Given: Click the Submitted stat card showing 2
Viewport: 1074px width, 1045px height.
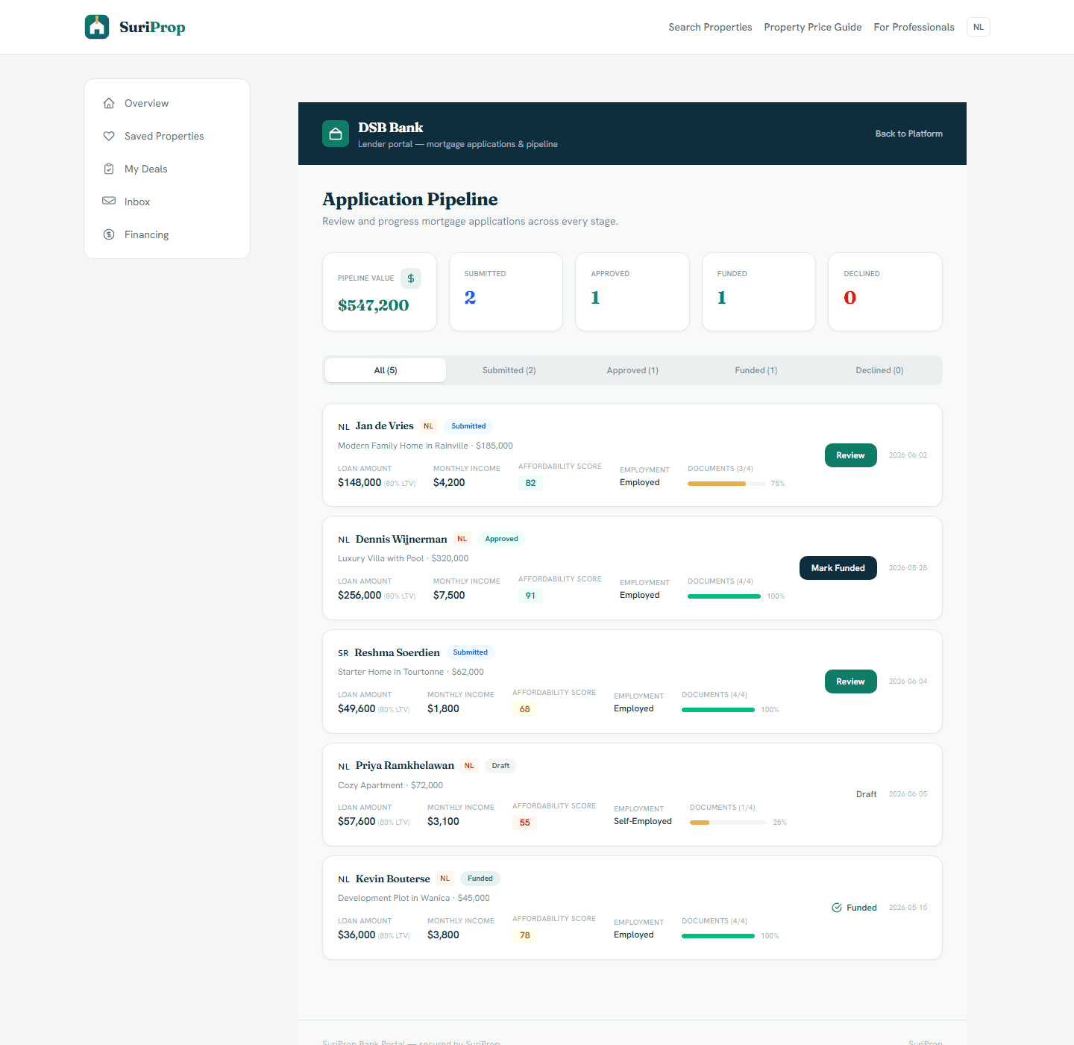Looking at the screenshot, I should pyautogui.click(x=506, y=292).
